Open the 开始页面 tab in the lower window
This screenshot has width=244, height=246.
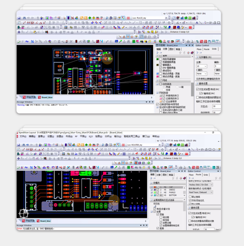[x=28, y=221]
